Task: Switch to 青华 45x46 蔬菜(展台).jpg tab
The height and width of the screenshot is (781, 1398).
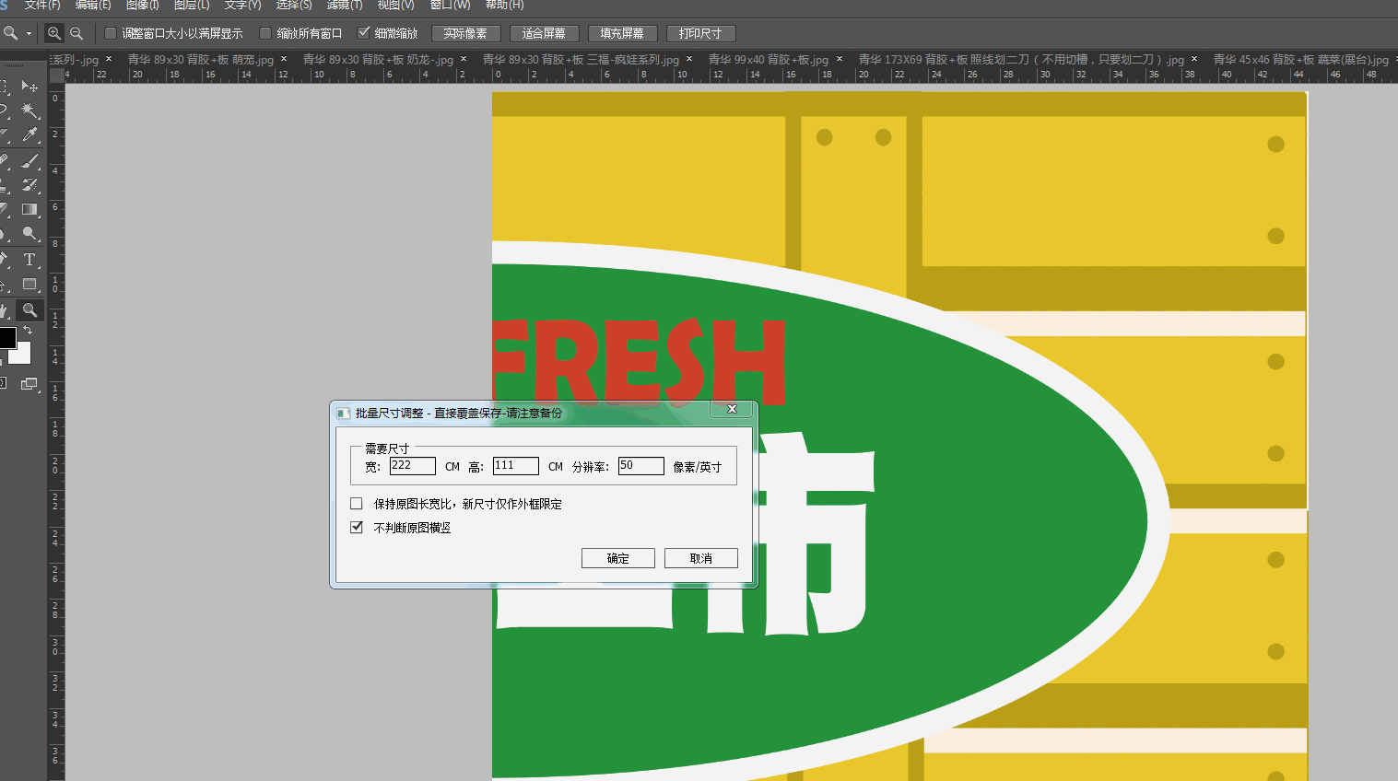Action: tap(1300, 59)
